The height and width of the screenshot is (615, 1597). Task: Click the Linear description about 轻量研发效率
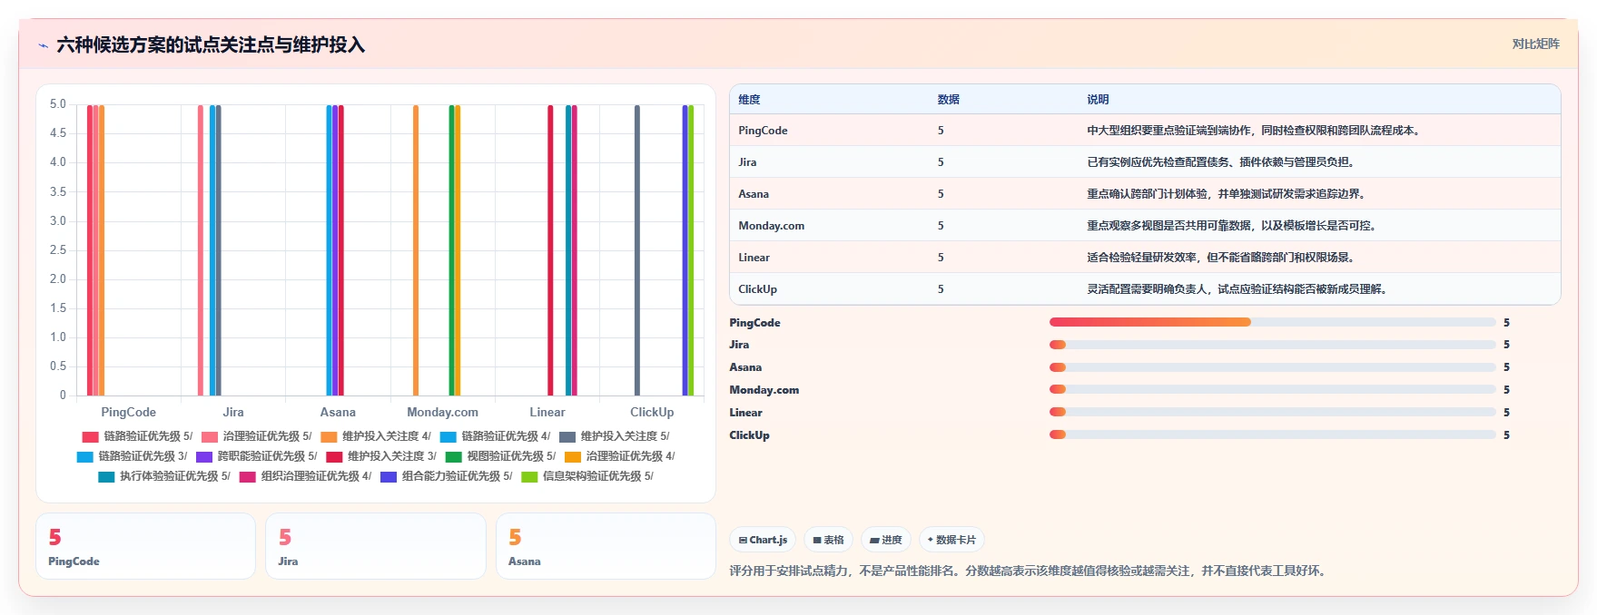pos(1222,258)
